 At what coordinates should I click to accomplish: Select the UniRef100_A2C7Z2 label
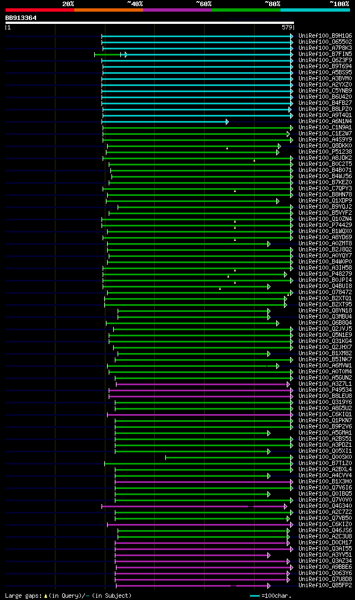pos(325,512)
